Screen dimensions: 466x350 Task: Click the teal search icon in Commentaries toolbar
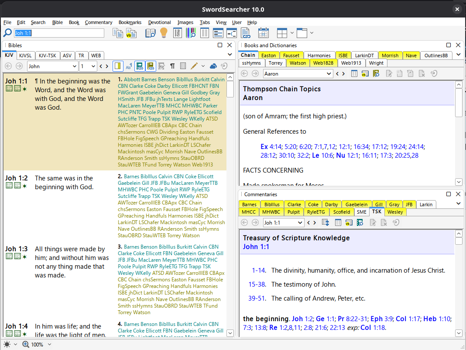coord(360,222)
